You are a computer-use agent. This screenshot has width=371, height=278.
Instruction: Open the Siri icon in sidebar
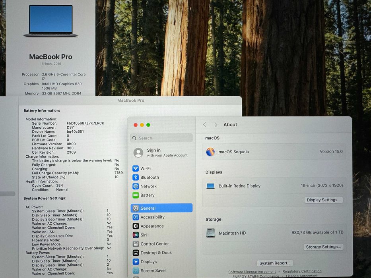(136, 235)
